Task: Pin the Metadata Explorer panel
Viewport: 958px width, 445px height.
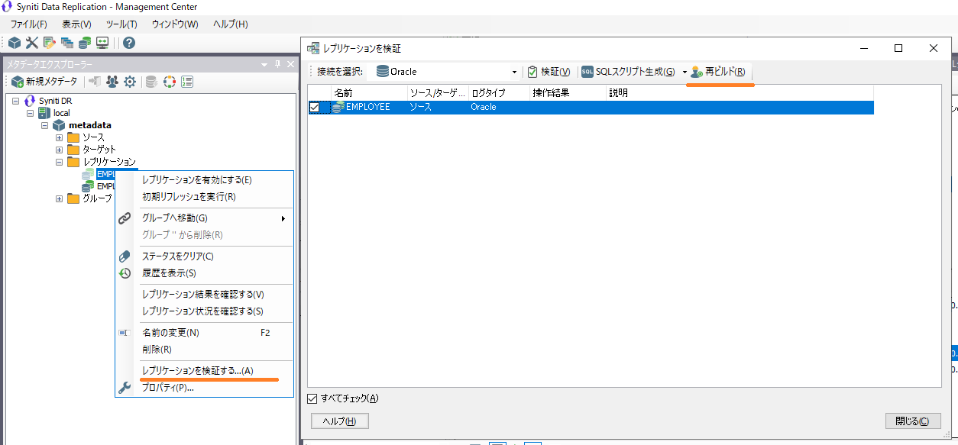Action: point(277,64)
